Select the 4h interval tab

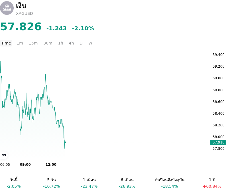(x=72, y=43)
